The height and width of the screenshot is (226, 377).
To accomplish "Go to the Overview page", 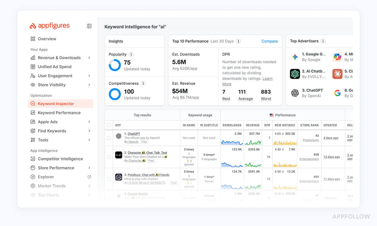I will (47, 39).
